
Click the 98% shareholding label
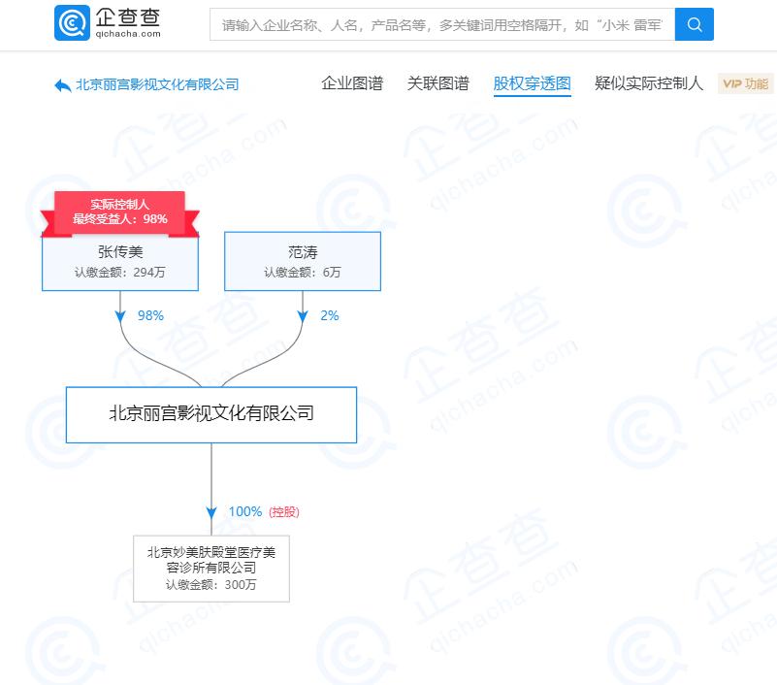(x=149, y=315)
